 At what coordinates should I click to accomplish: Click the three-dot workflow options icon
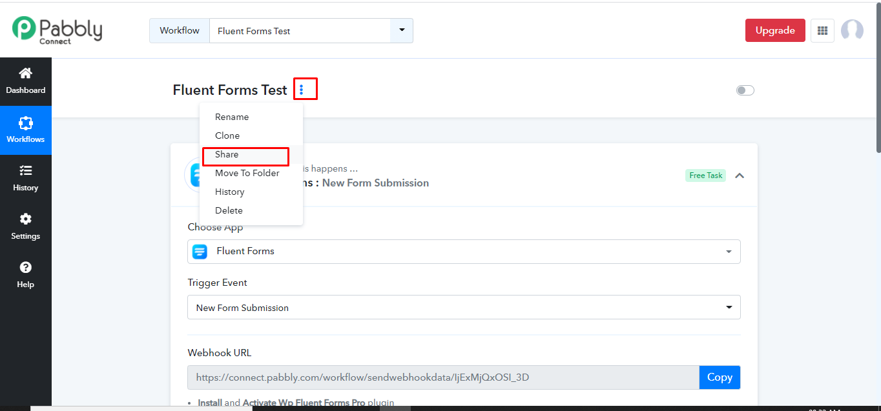[302, 90]
